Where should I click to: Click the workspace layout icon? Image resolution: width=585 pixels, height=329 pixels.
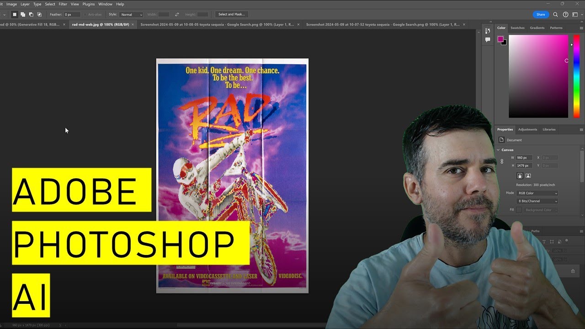(575, 15)
